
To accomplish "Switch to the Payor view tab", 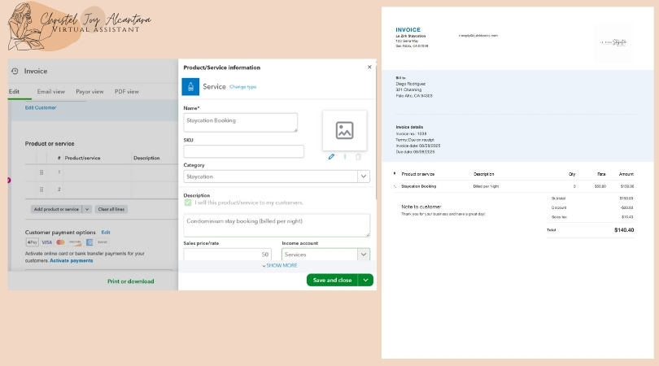I will [89, 92].
